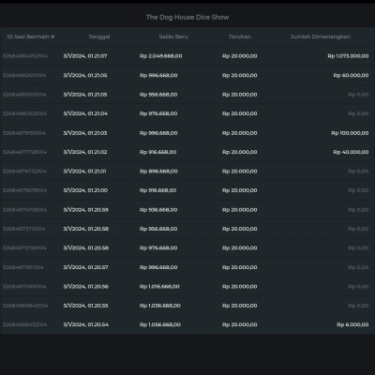The image size is (375, 375).
Task: Select the win amount "Rp 60.000,00"
Action: pos(351,75)
